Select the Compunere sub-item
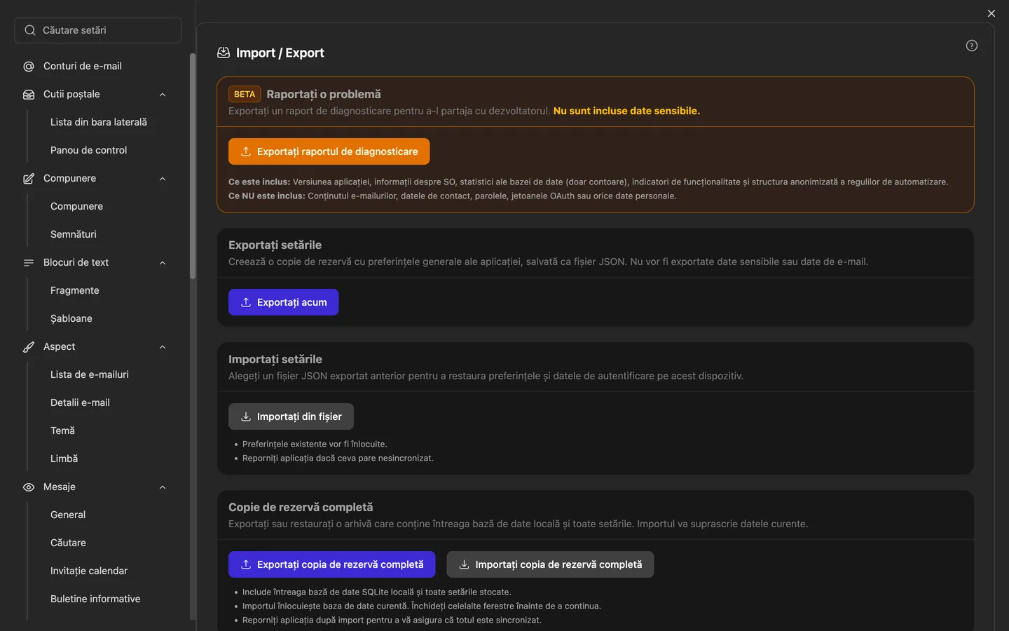1009x631 pixels. [x=77, y=206]
